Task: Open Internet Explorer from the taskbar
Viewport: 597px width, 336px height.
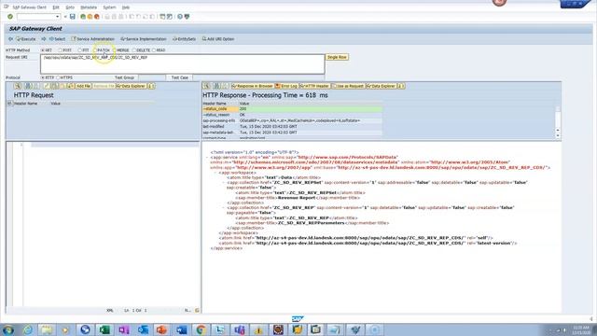Action: tap(28, 329)
